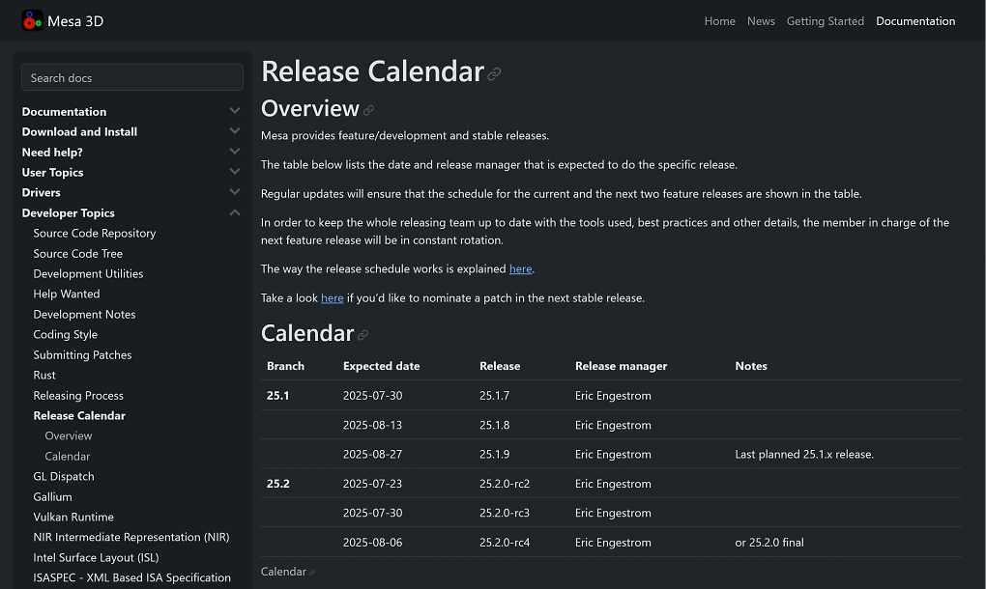Click the 25.1 branch cell
986x589 pixels.
pos(278,396)
